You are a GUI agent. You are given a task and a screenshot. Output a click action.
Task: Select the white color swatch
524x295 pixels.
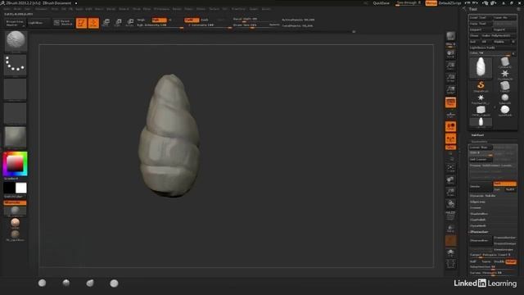21,188
